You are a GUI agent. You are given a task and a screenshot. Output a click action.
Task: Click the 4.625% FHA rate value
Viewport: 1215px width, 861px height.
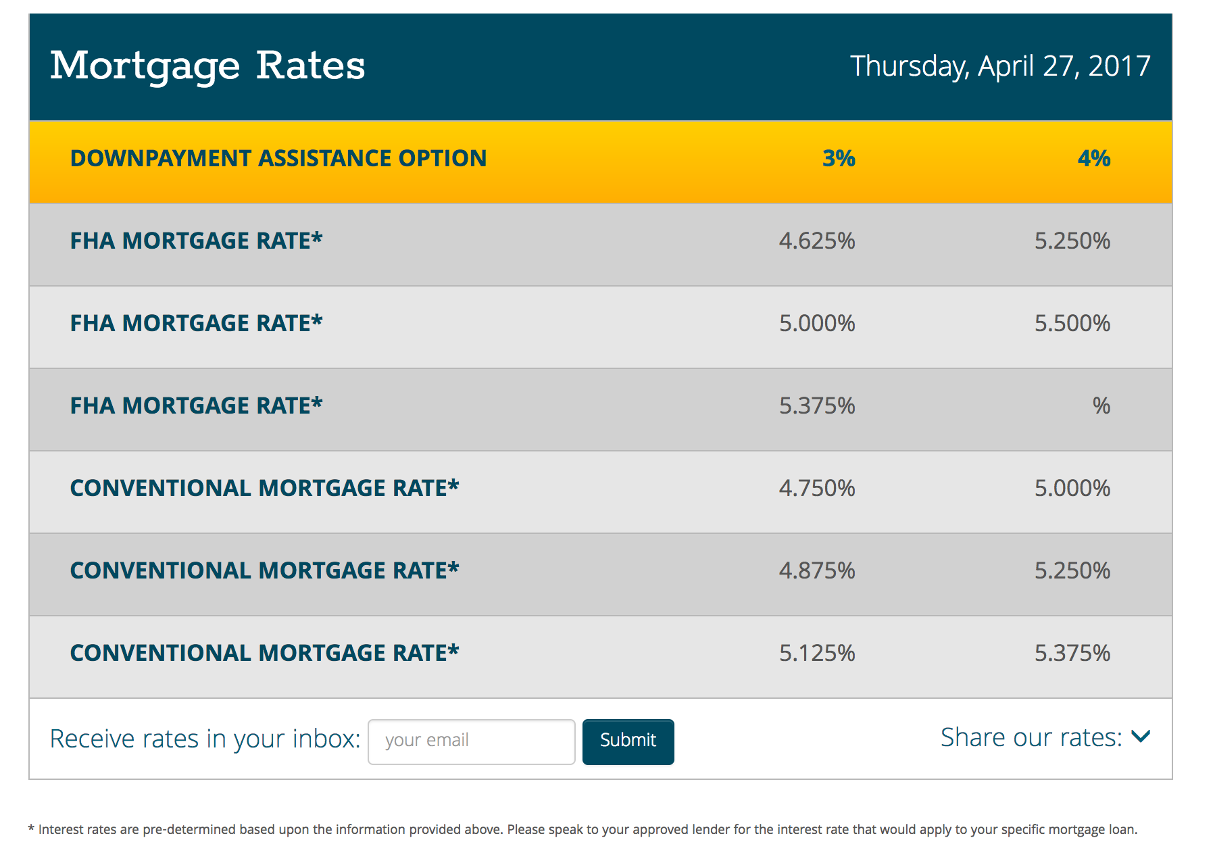817,241
